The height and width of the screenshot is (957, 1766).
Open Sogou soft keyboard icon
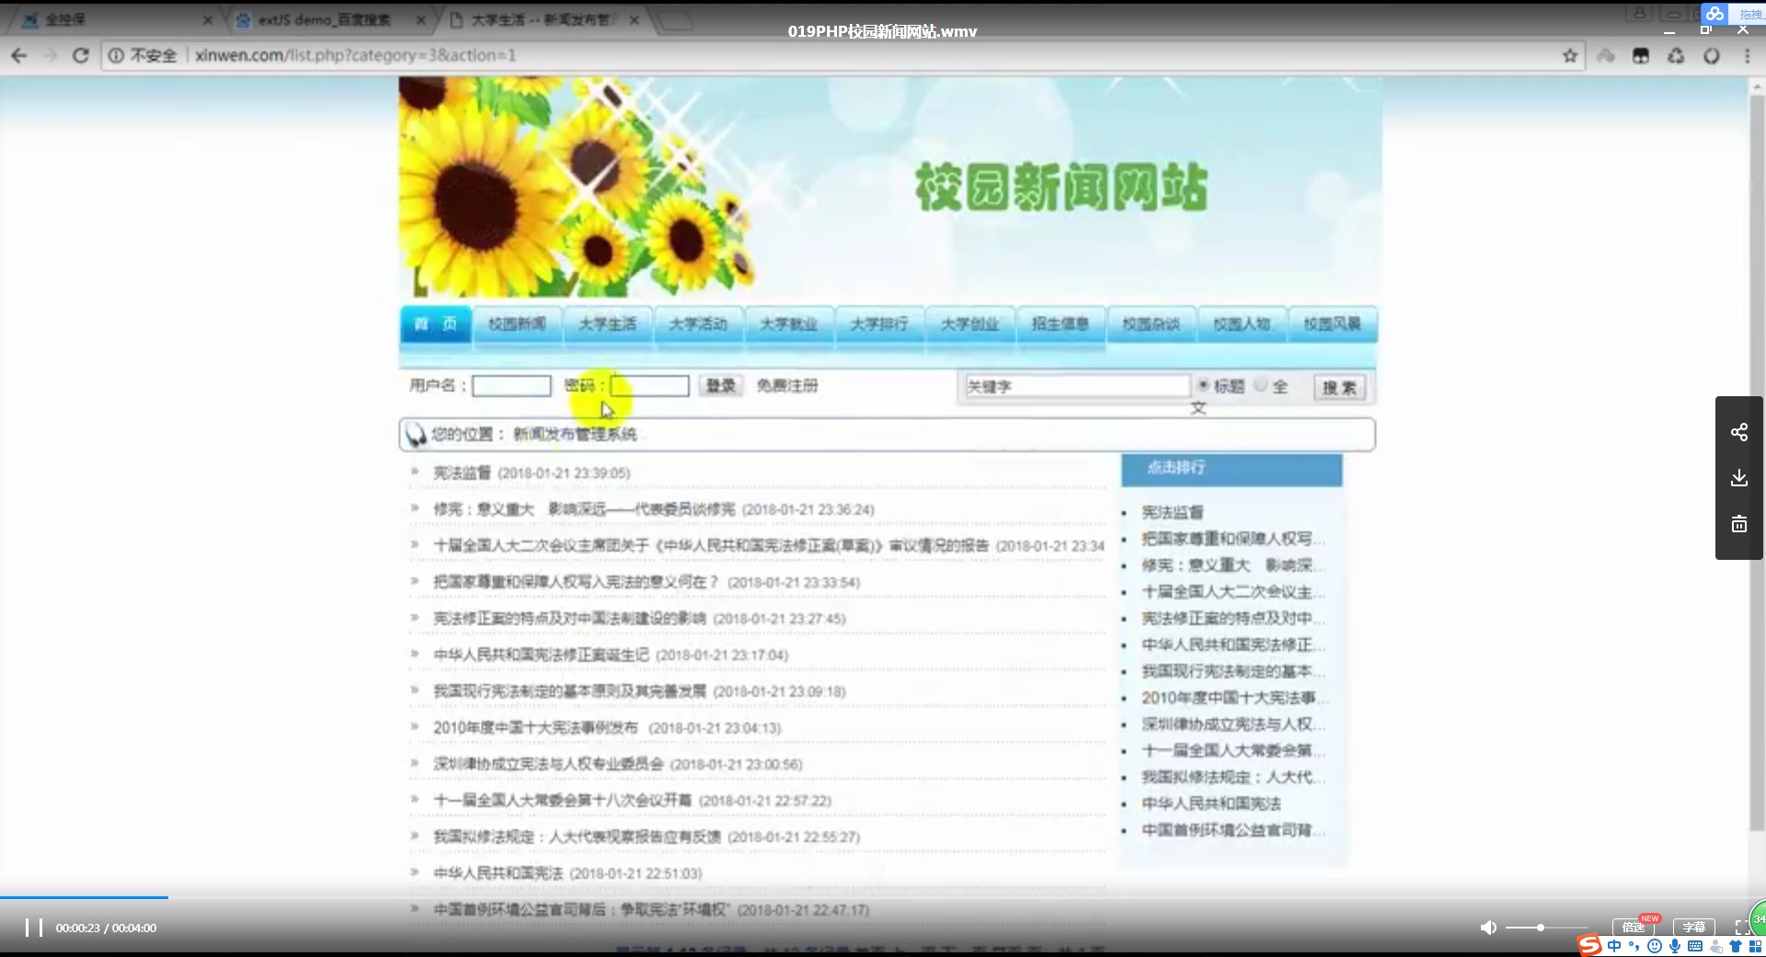[x=1695, y=946]
